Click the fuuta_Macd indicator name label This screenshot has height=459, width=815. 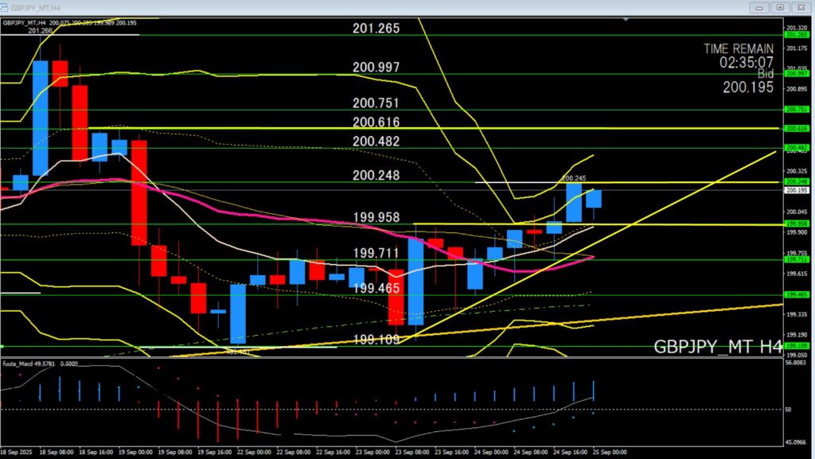(20, 363)
